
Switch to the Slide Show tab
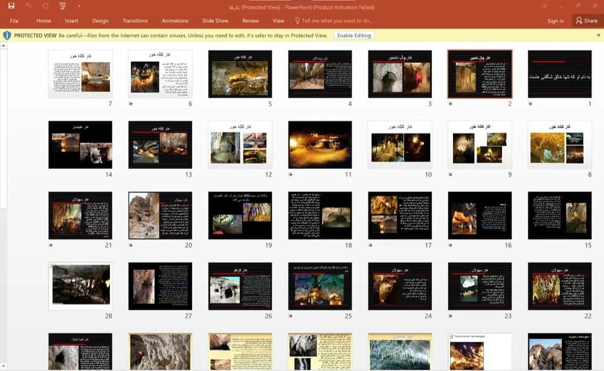(x=216, y=21)
